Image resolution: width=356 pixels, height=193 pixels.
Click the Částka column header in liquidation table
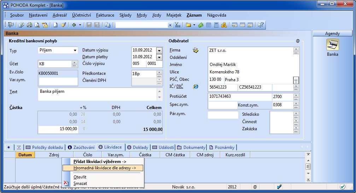[x=145, y=155]
